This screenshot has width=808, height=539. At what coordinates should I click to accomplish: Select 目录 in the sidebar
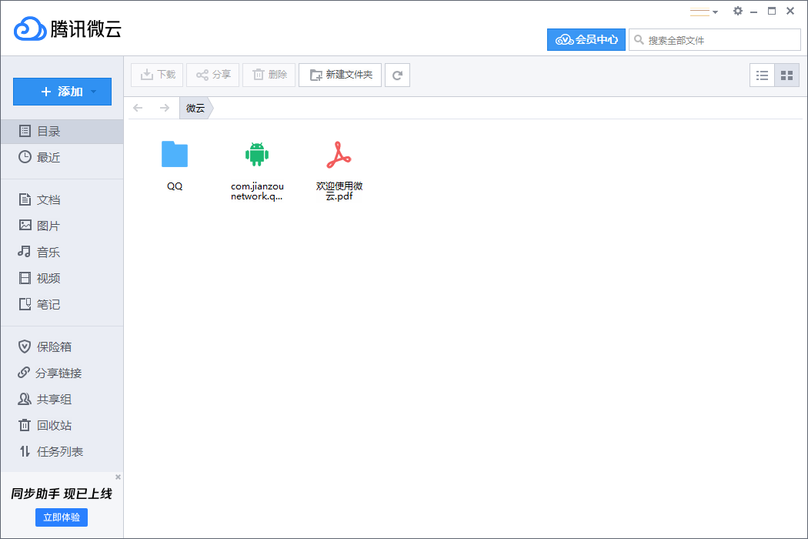click(62, 132)
